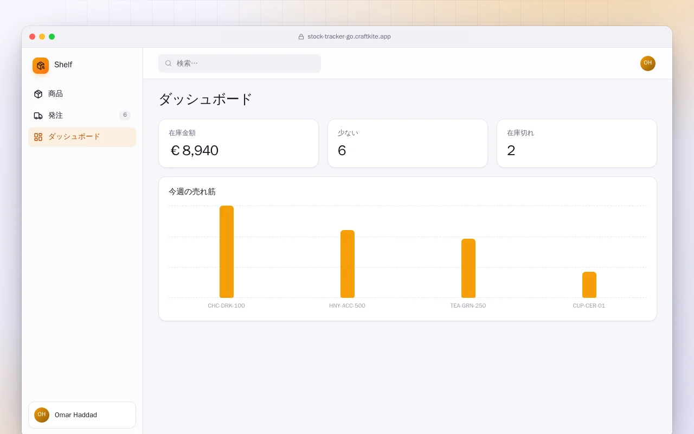Click the Shelf app name

(63, 65)
